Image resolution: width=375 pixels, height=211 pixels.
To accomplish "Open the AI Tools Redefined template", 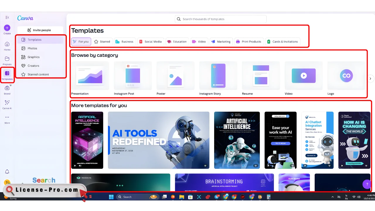I will 158,140.
